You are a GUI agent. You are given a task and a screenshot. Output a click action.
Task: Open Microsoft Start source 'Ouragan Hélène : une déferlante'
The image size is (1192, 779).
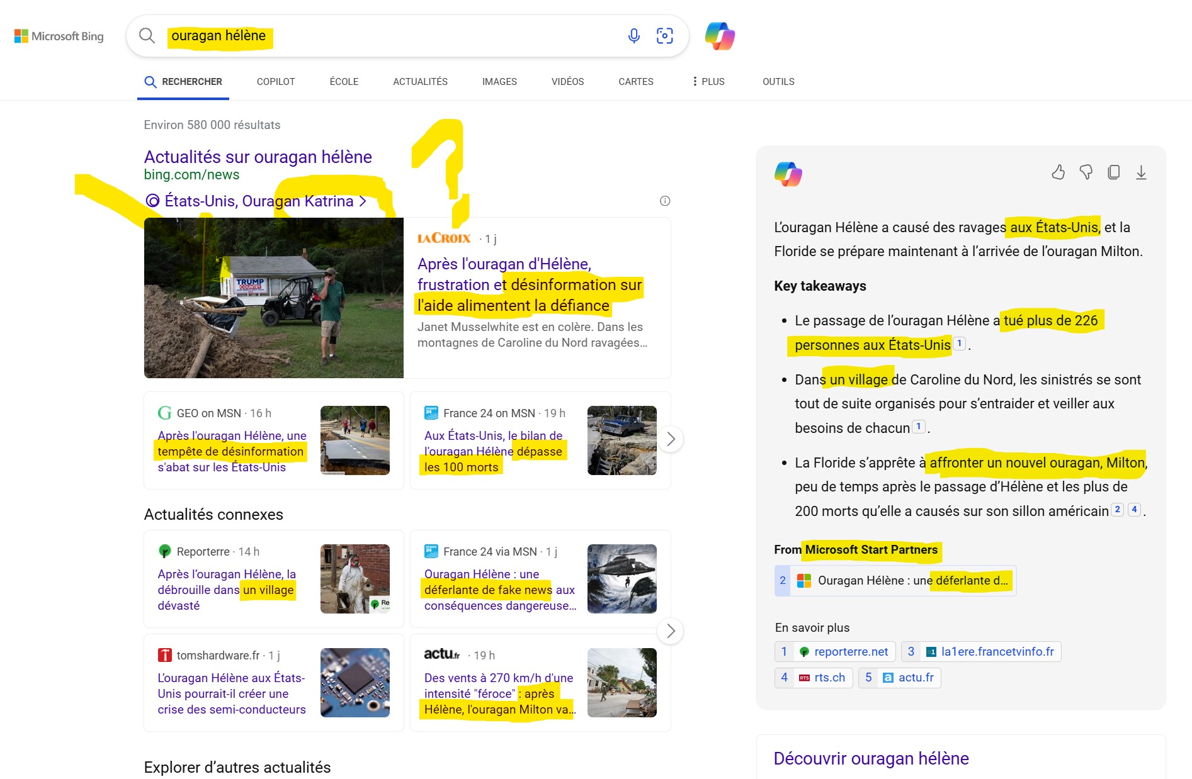pos(895,580)
